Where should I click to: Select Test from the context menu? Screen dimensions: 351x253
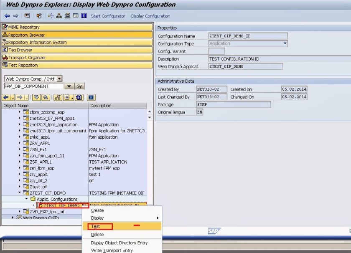coord(96,226)
